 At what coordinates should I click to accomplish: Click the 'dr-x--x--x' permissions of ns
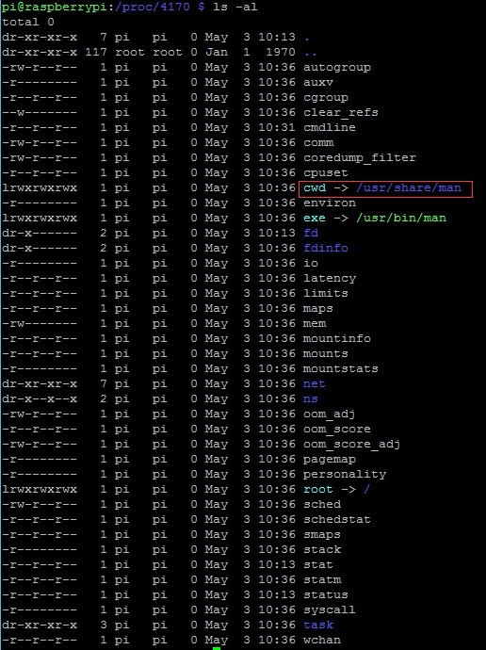click(x=40, y=398)
